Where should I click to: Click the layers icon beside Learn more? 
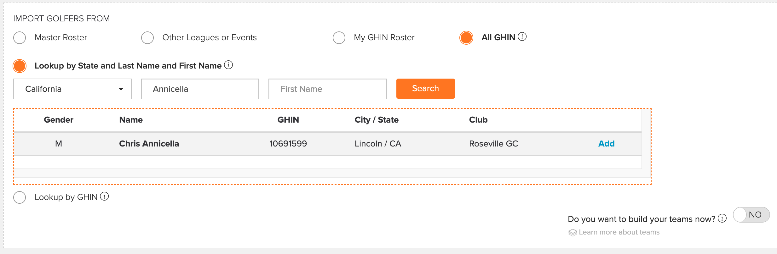click(x=573, y=233)
